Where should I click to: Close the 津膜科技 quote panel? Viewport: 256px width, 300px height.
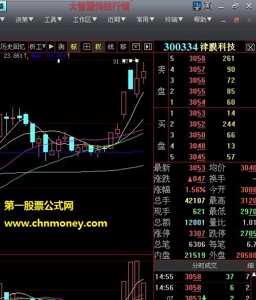click(250, 47)
